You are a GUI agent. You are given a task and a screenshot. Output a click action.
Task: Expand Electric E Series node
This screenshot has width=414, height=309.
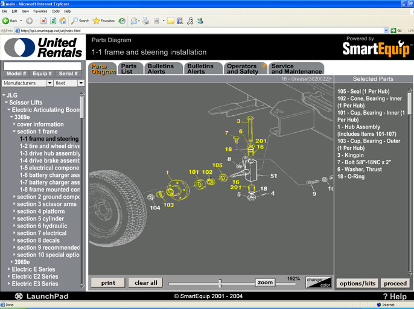tap(9, 269)
